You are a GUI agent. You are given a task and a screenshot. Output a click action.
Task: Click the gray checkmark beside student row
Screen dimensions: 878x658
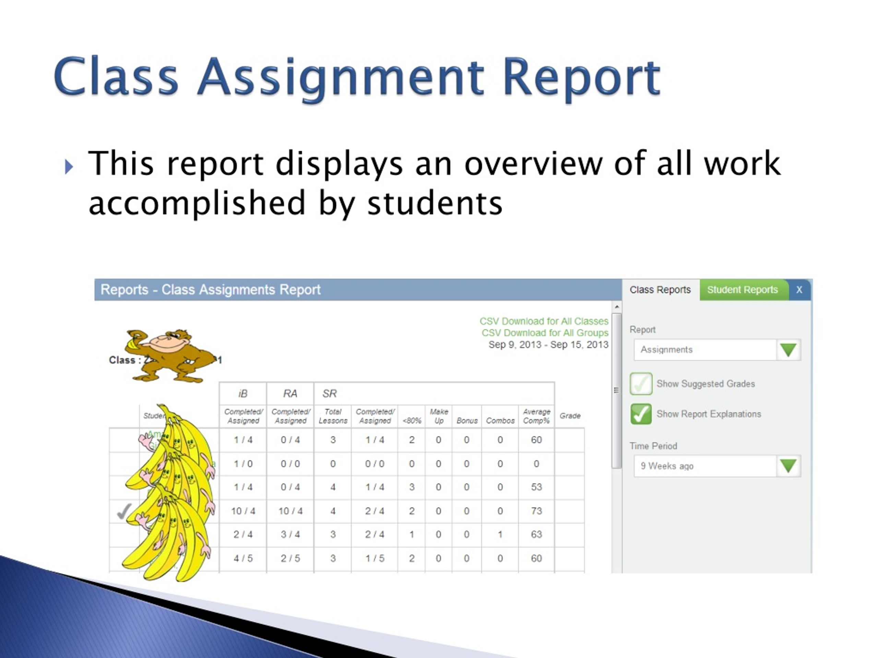coord(124,511)
